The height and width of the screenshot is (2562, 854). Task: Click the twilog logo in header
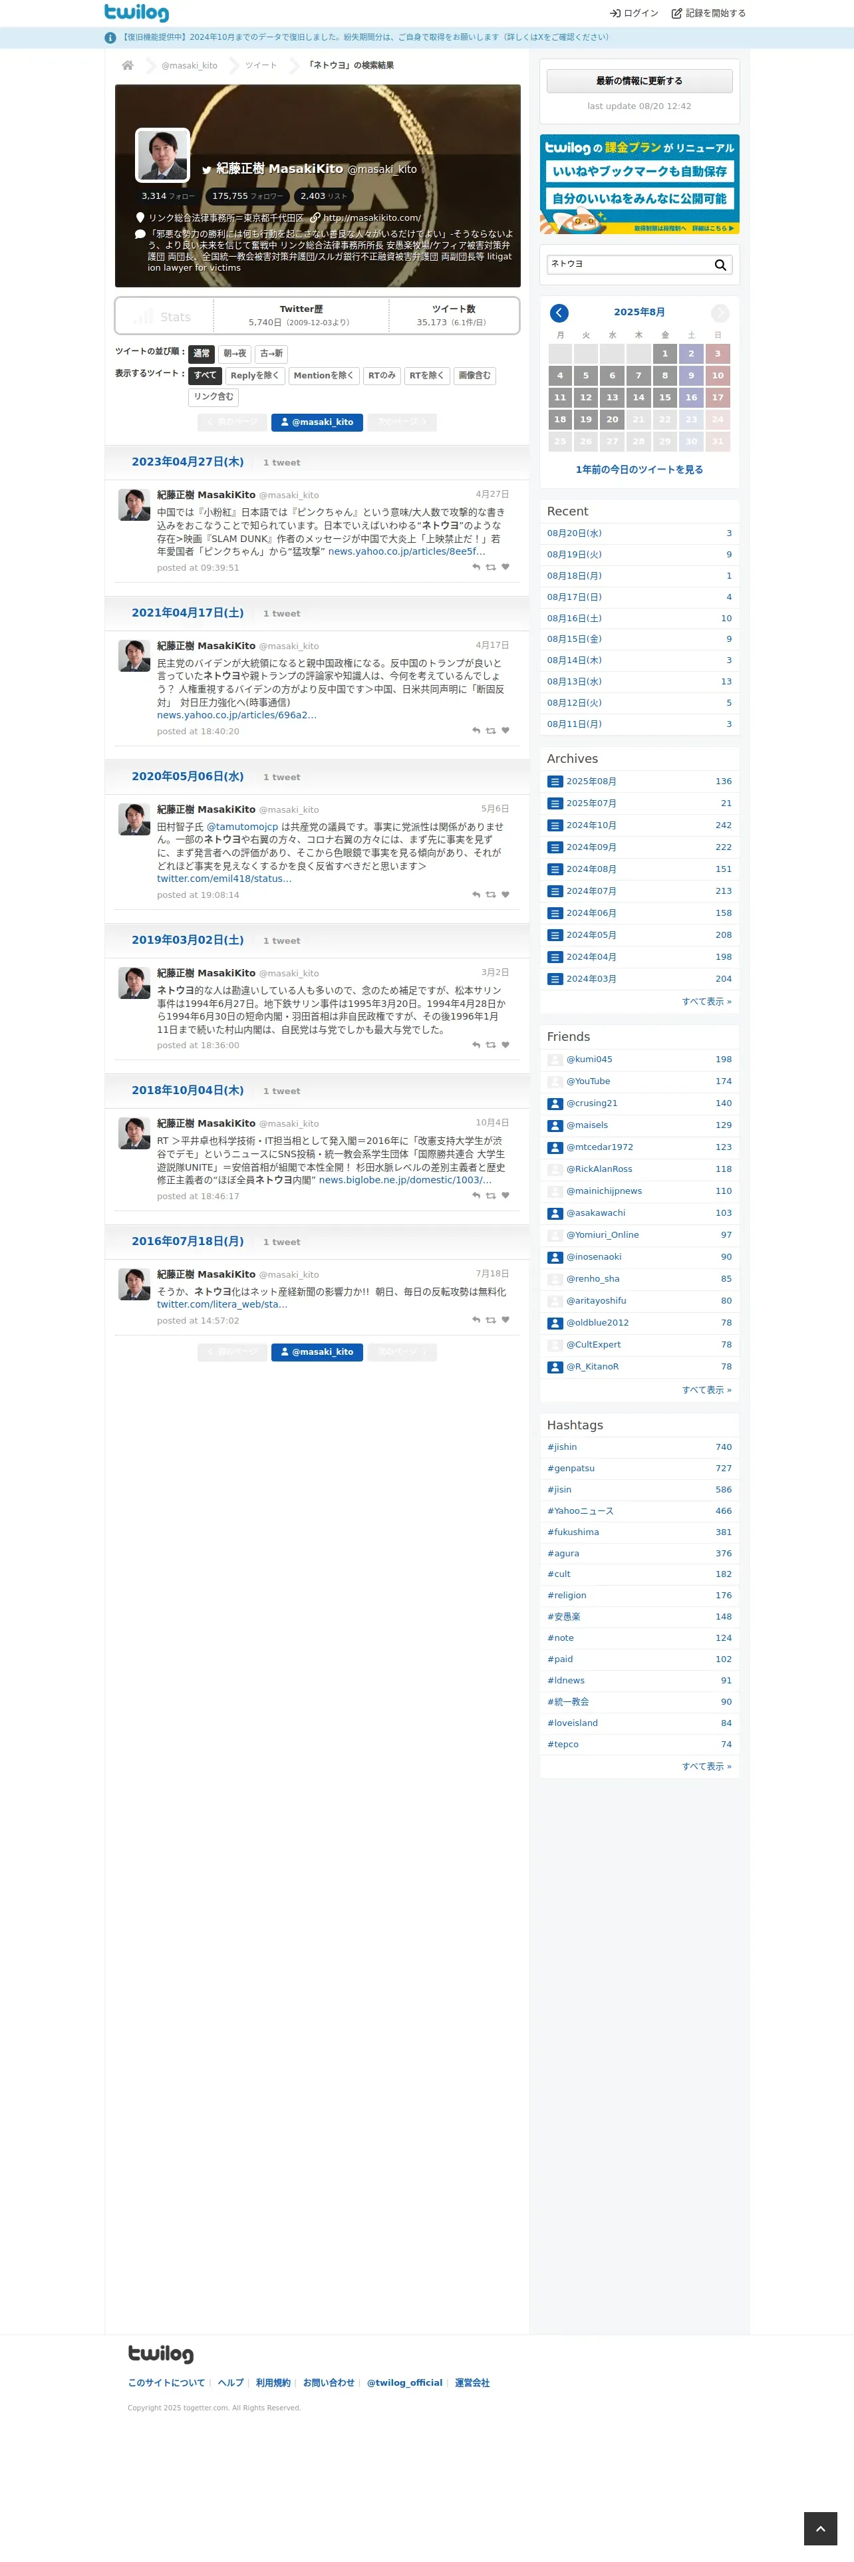(136, 13)
